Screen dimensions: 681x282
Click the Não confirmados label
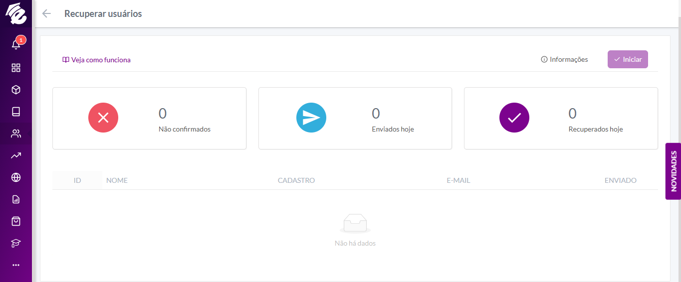click(x=185, y=129)
